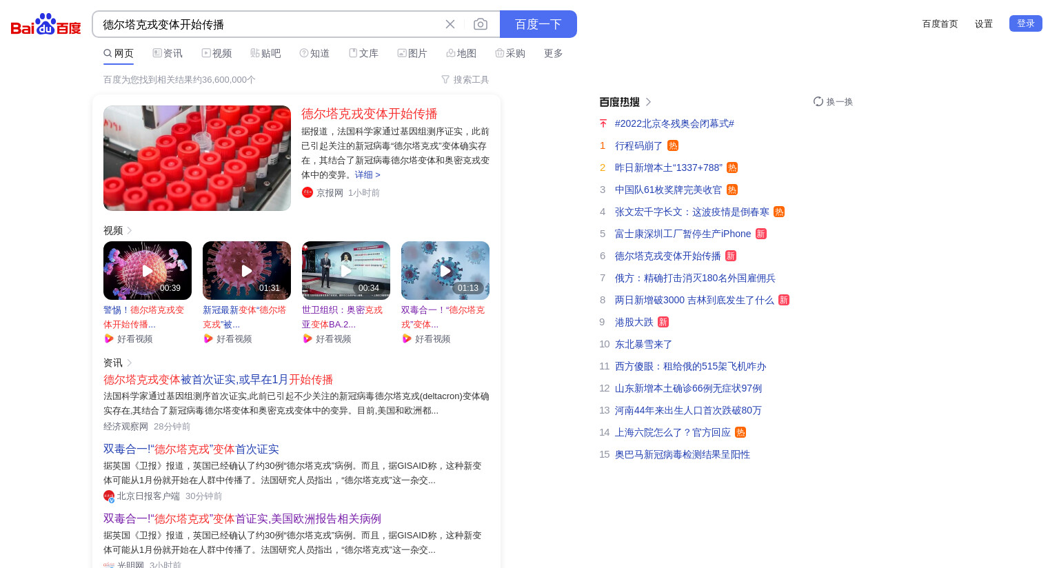
Task: Open the 文库 tab
Action: [363, 53]
